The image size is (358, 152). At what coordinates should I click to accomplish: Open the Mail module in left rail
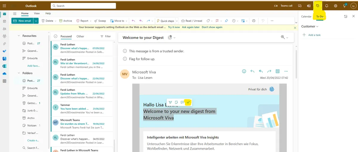(4, 14)
